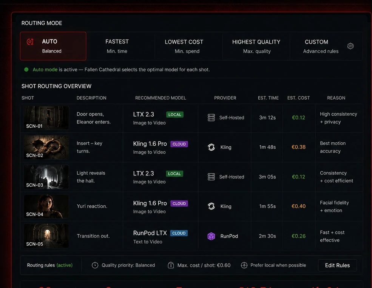Screen dimensions: 372x288
Task: Click €0.40 cost for SCN-04
Action: pyautogui.click(x=298, y=206)
